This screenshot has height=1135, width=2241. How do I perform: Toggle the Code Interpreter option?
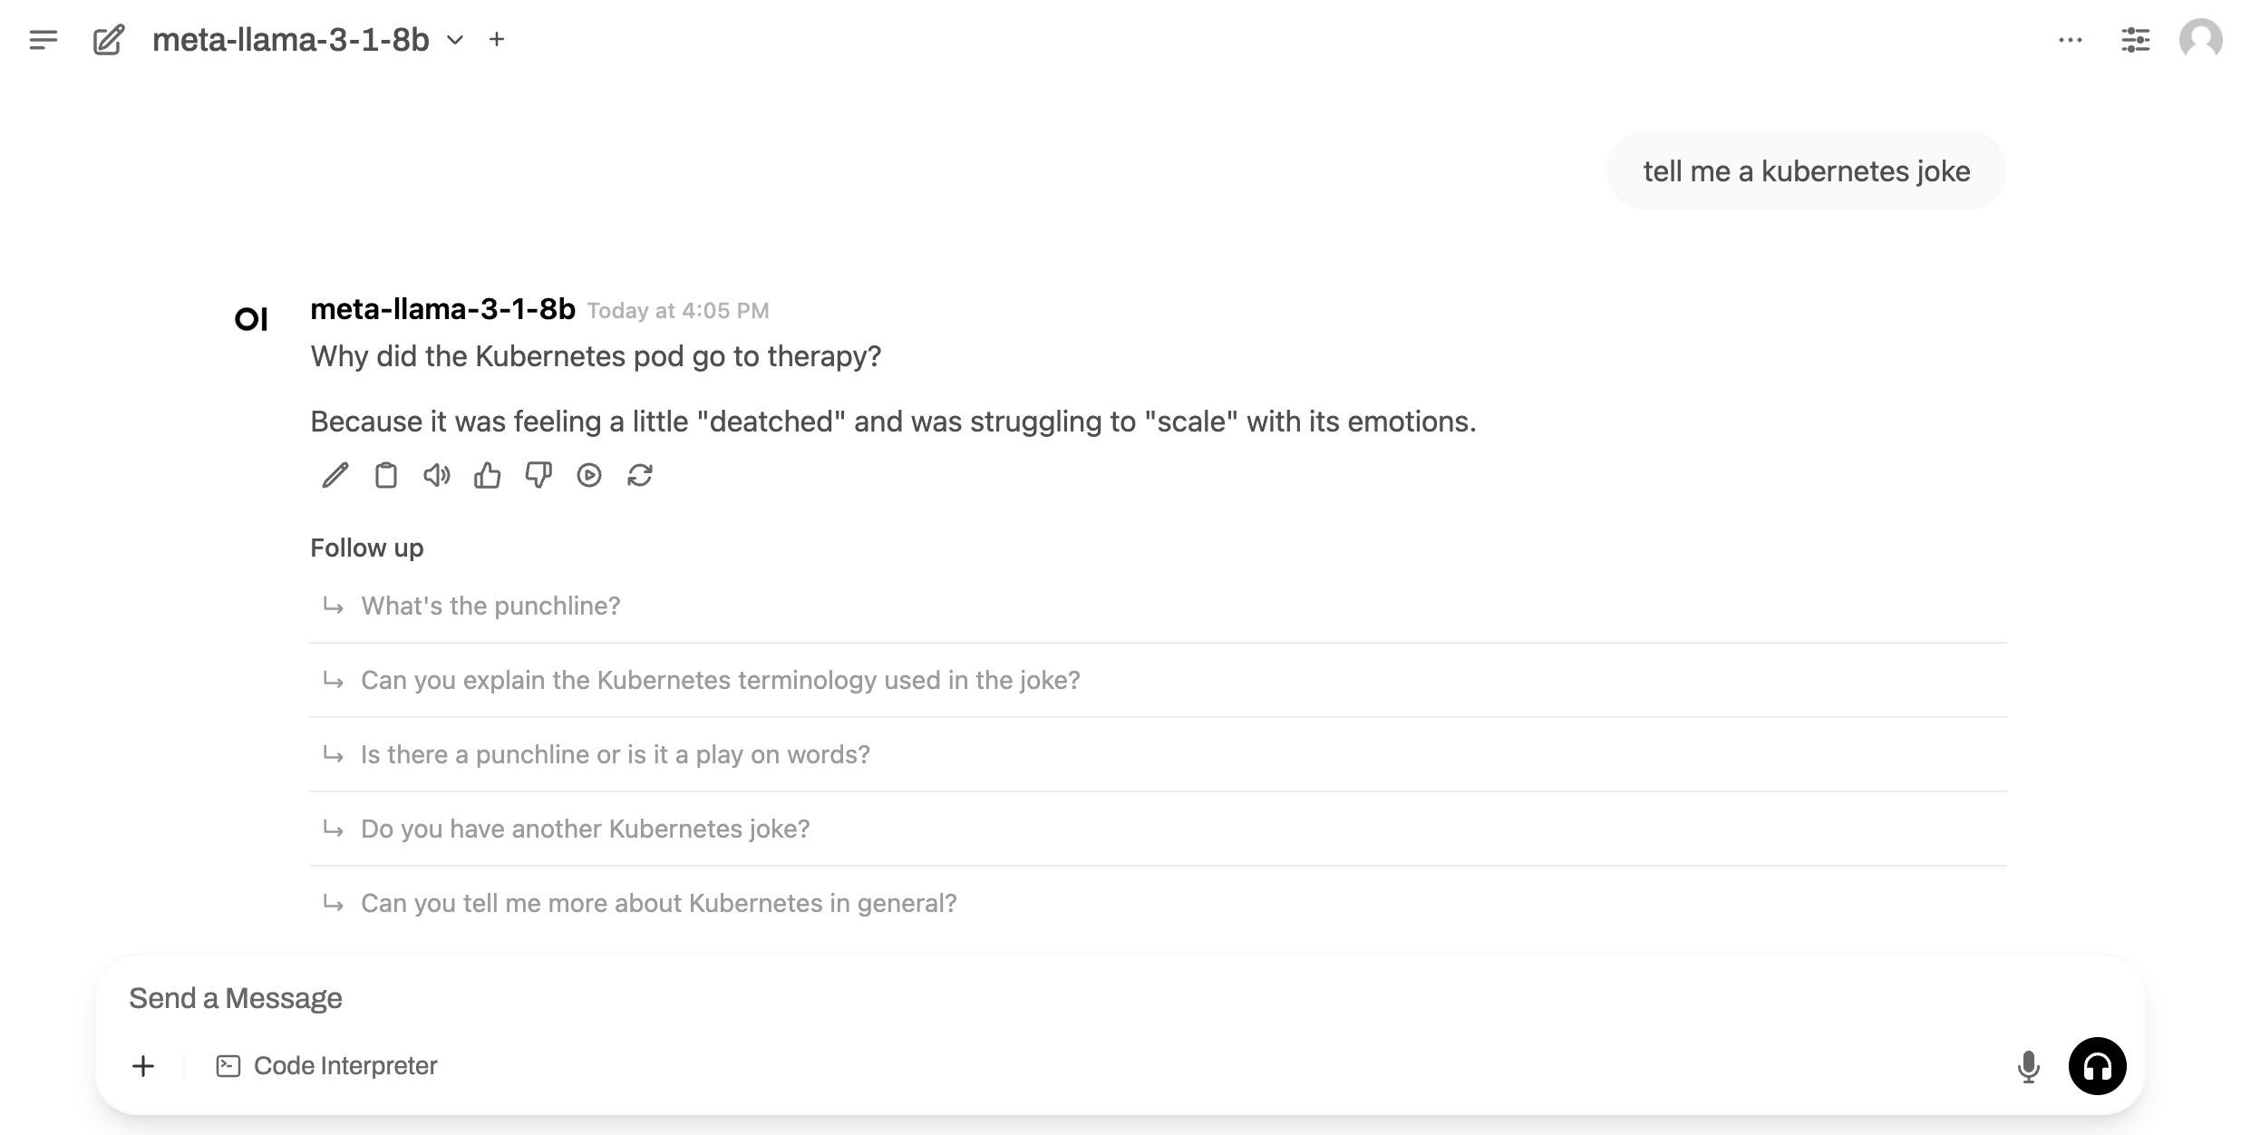pos(327,1066)
